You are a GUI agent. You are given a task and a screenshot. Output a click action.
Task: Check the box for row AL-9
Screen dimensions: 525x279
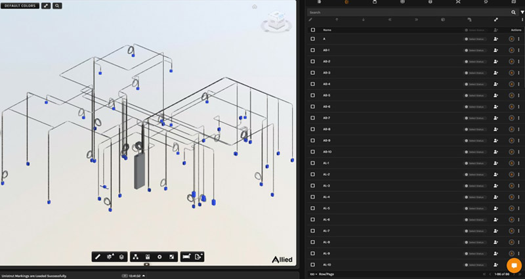coord(313,253)
